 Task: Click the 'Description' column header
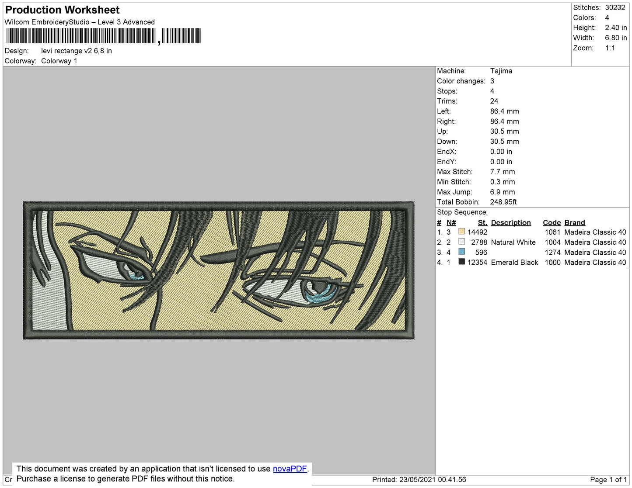[511, 223]
